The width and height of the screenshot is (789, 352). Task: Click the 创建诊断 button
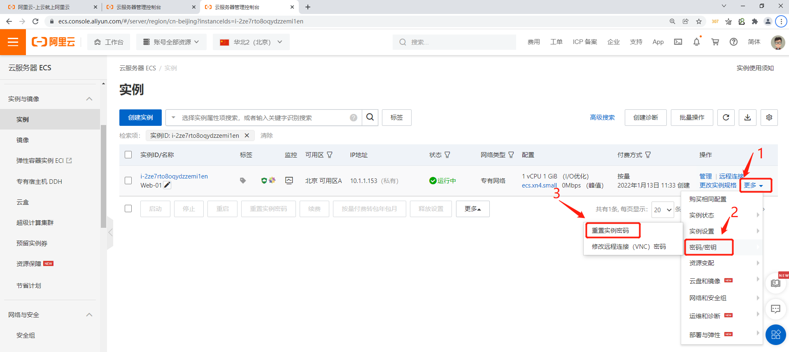pos(645,118)
